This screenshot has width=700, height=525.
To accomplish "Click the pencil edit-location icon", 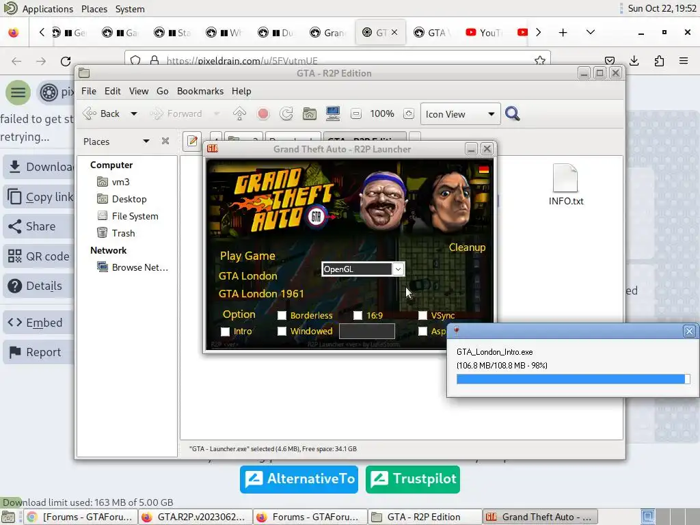I will click(x=192, y=141).
